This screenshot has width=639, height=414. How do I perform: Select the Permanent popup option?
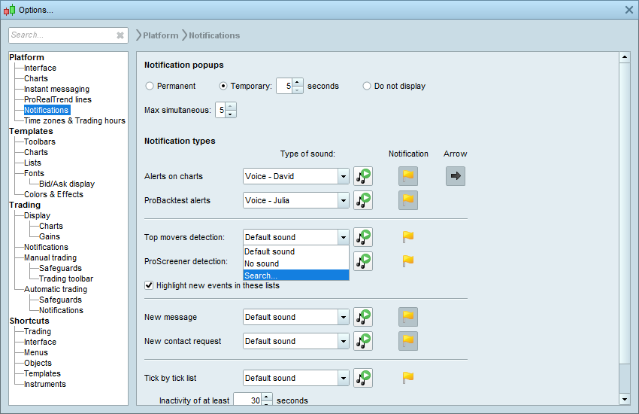150,86
